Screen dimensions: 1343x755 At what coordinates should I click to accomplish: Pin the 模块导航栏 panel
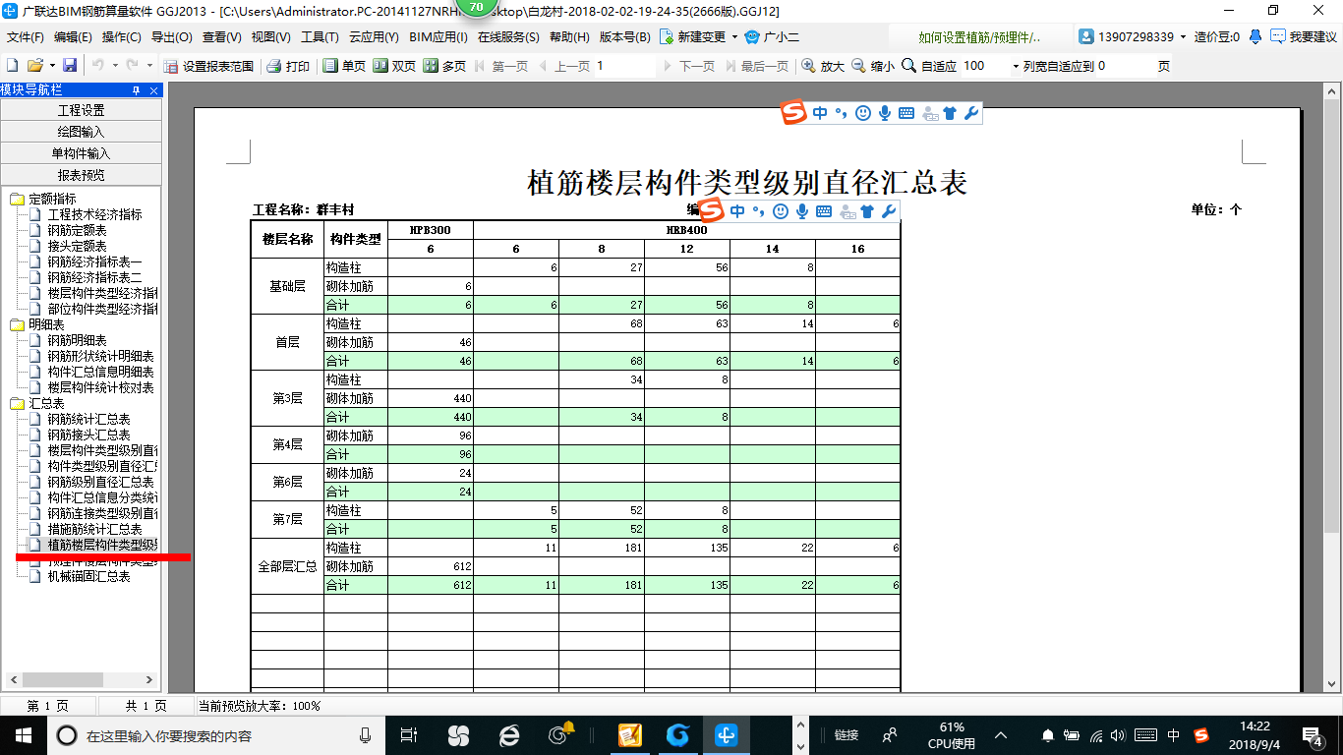[x=137, y=90]
